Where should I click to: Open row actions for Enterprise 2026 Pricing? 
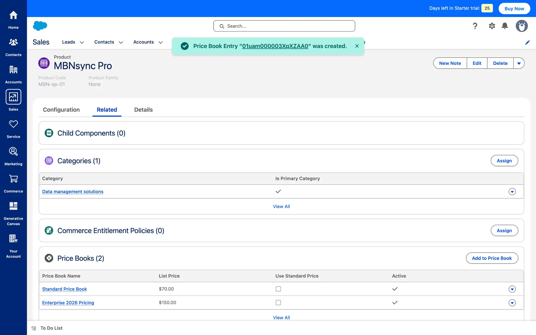click(x=512, y=303)
